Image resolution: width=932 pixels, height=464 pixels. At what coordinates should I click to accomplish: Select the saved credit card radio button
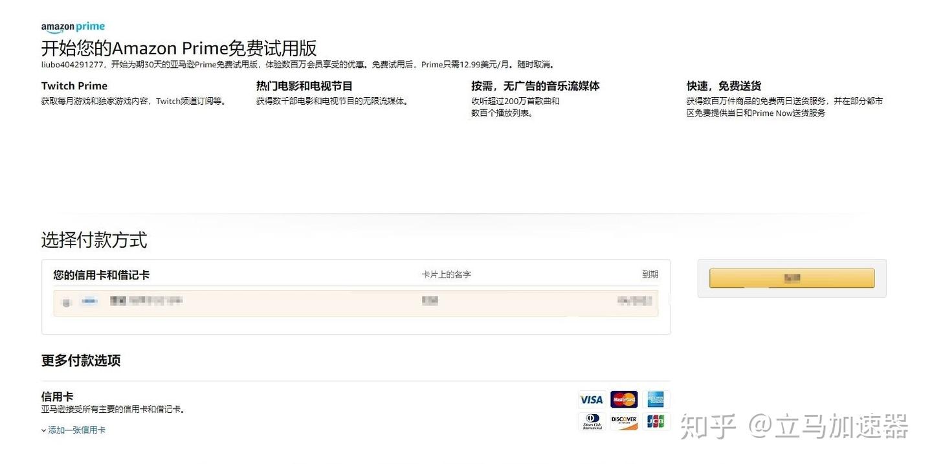click(67, 300)
